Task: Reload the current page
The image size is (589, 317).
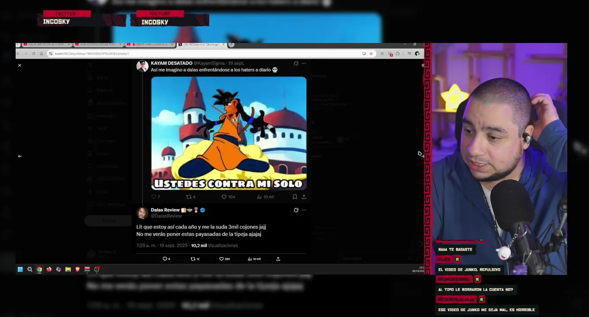Action: tap(33, 54)
